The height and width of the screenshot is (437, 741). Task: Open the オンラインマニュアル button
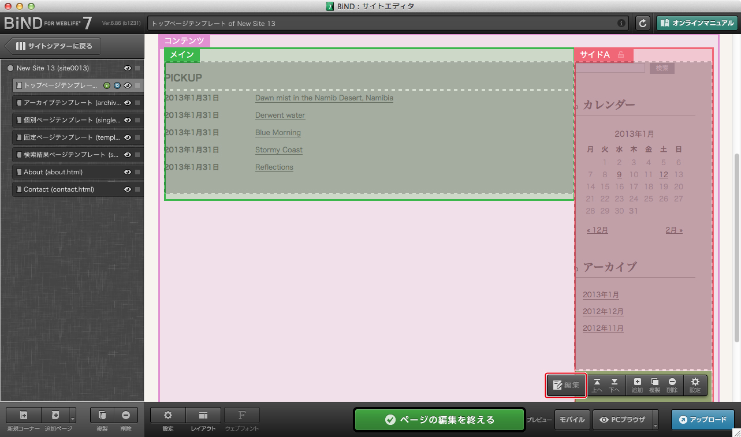point(697,23)
